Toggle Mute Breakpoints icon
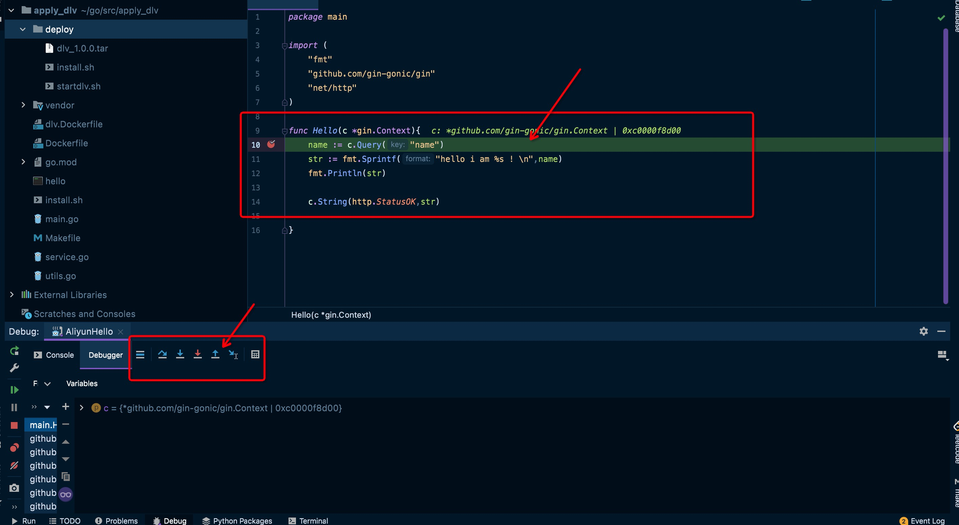The height and width of the screenshot is (525, 959). (14, 465)
